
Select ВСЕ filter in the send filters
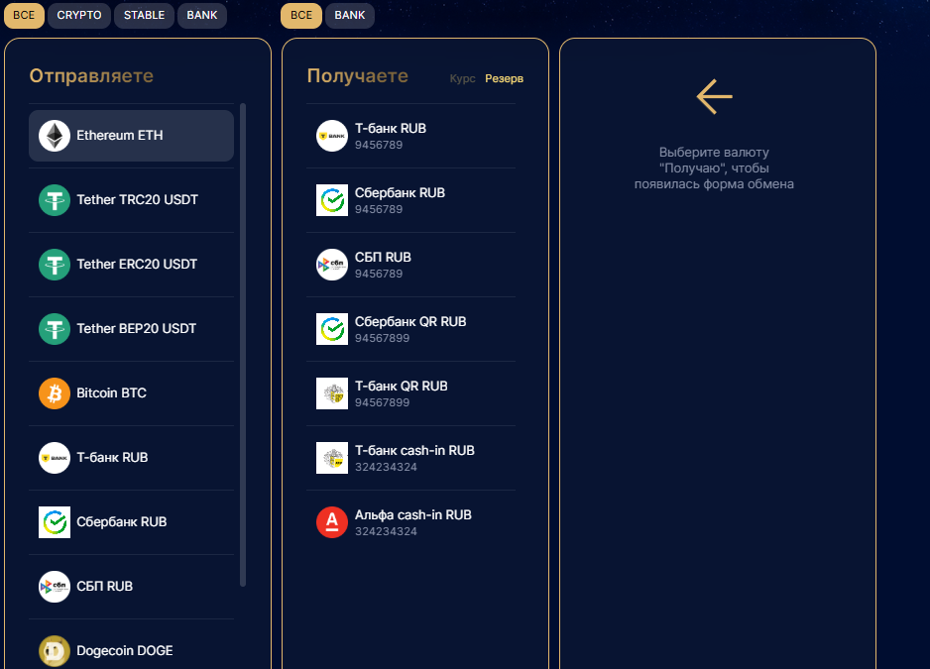[25, 16]
